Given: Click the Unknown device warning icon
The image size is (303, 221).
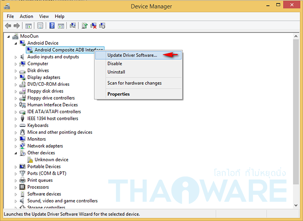Looking at the screenshot, I should click(x=30, y=160).
